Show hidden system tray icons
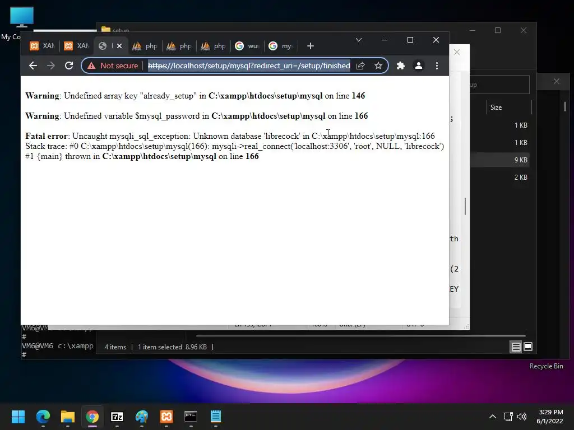 point(493,417)
